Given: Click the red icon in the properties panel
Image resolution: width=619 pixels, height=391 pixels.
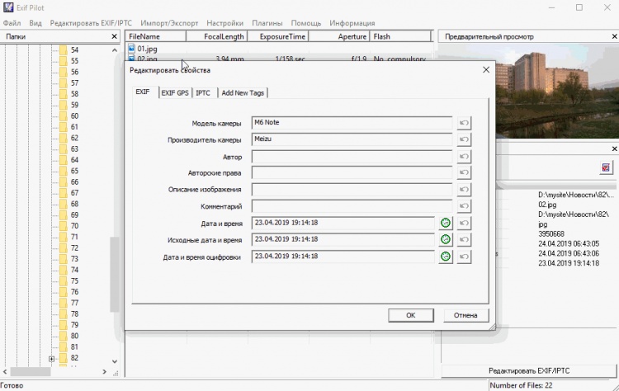Looking at the screenshot, I should [x=606, y=167].
